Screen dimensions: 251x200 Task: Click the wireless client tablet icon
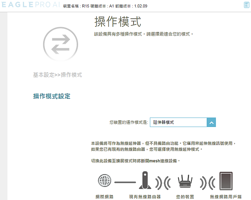(226, 181)
